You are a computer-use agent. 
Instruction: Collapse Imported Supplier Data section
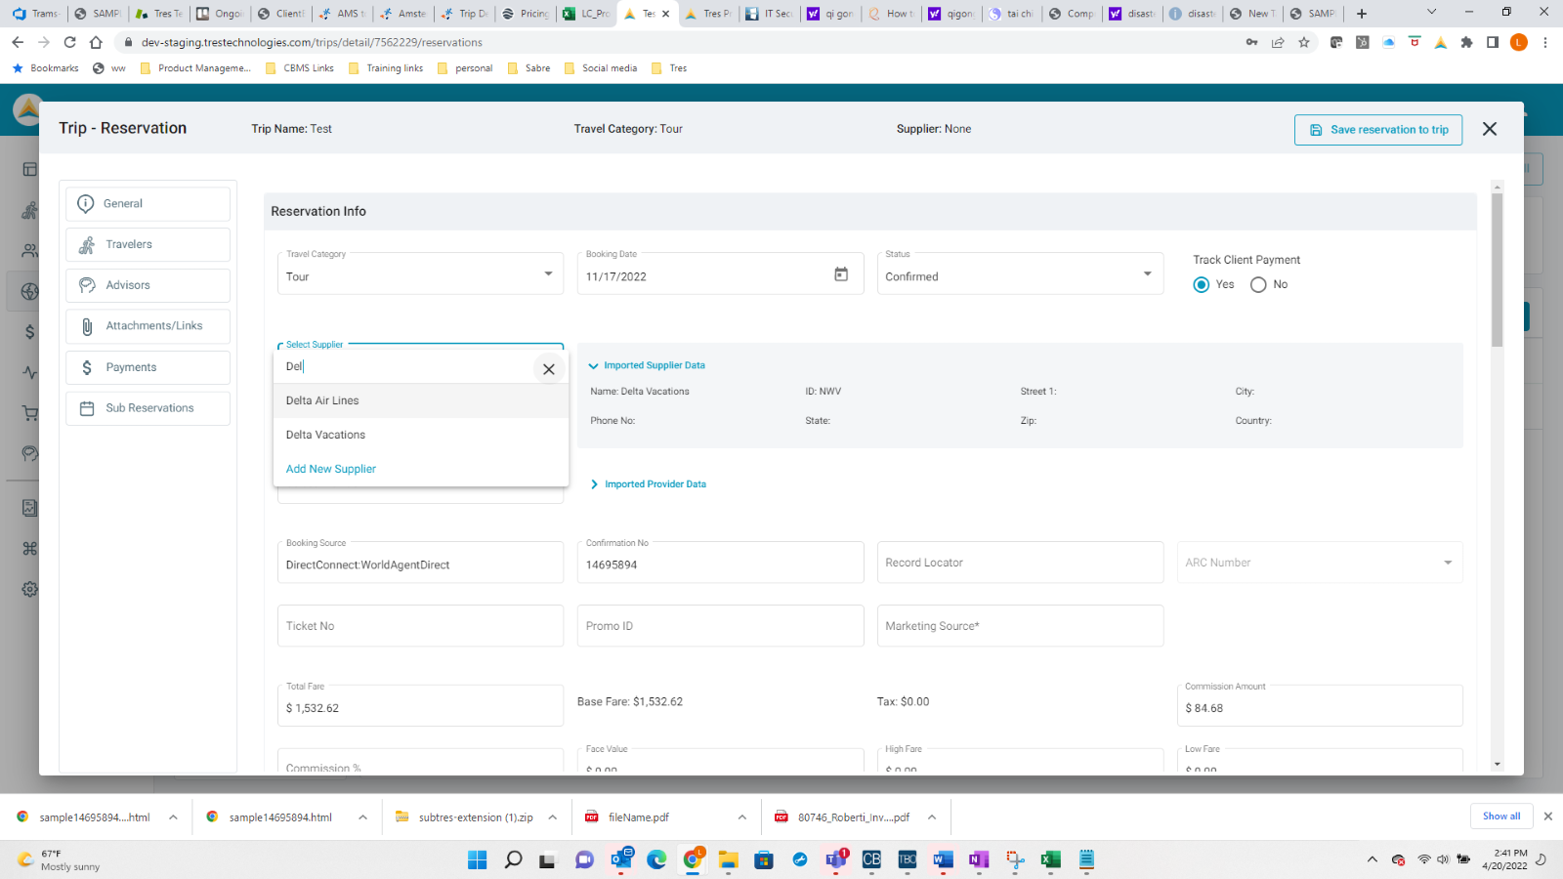(x=647, y=365)
